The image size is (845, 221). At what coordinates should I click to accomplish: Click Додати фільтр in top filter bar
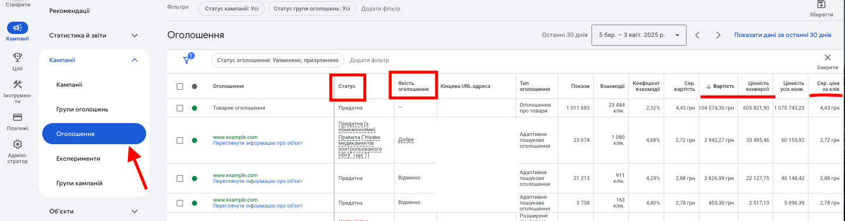pyautogui.click(x=381, y=9)
